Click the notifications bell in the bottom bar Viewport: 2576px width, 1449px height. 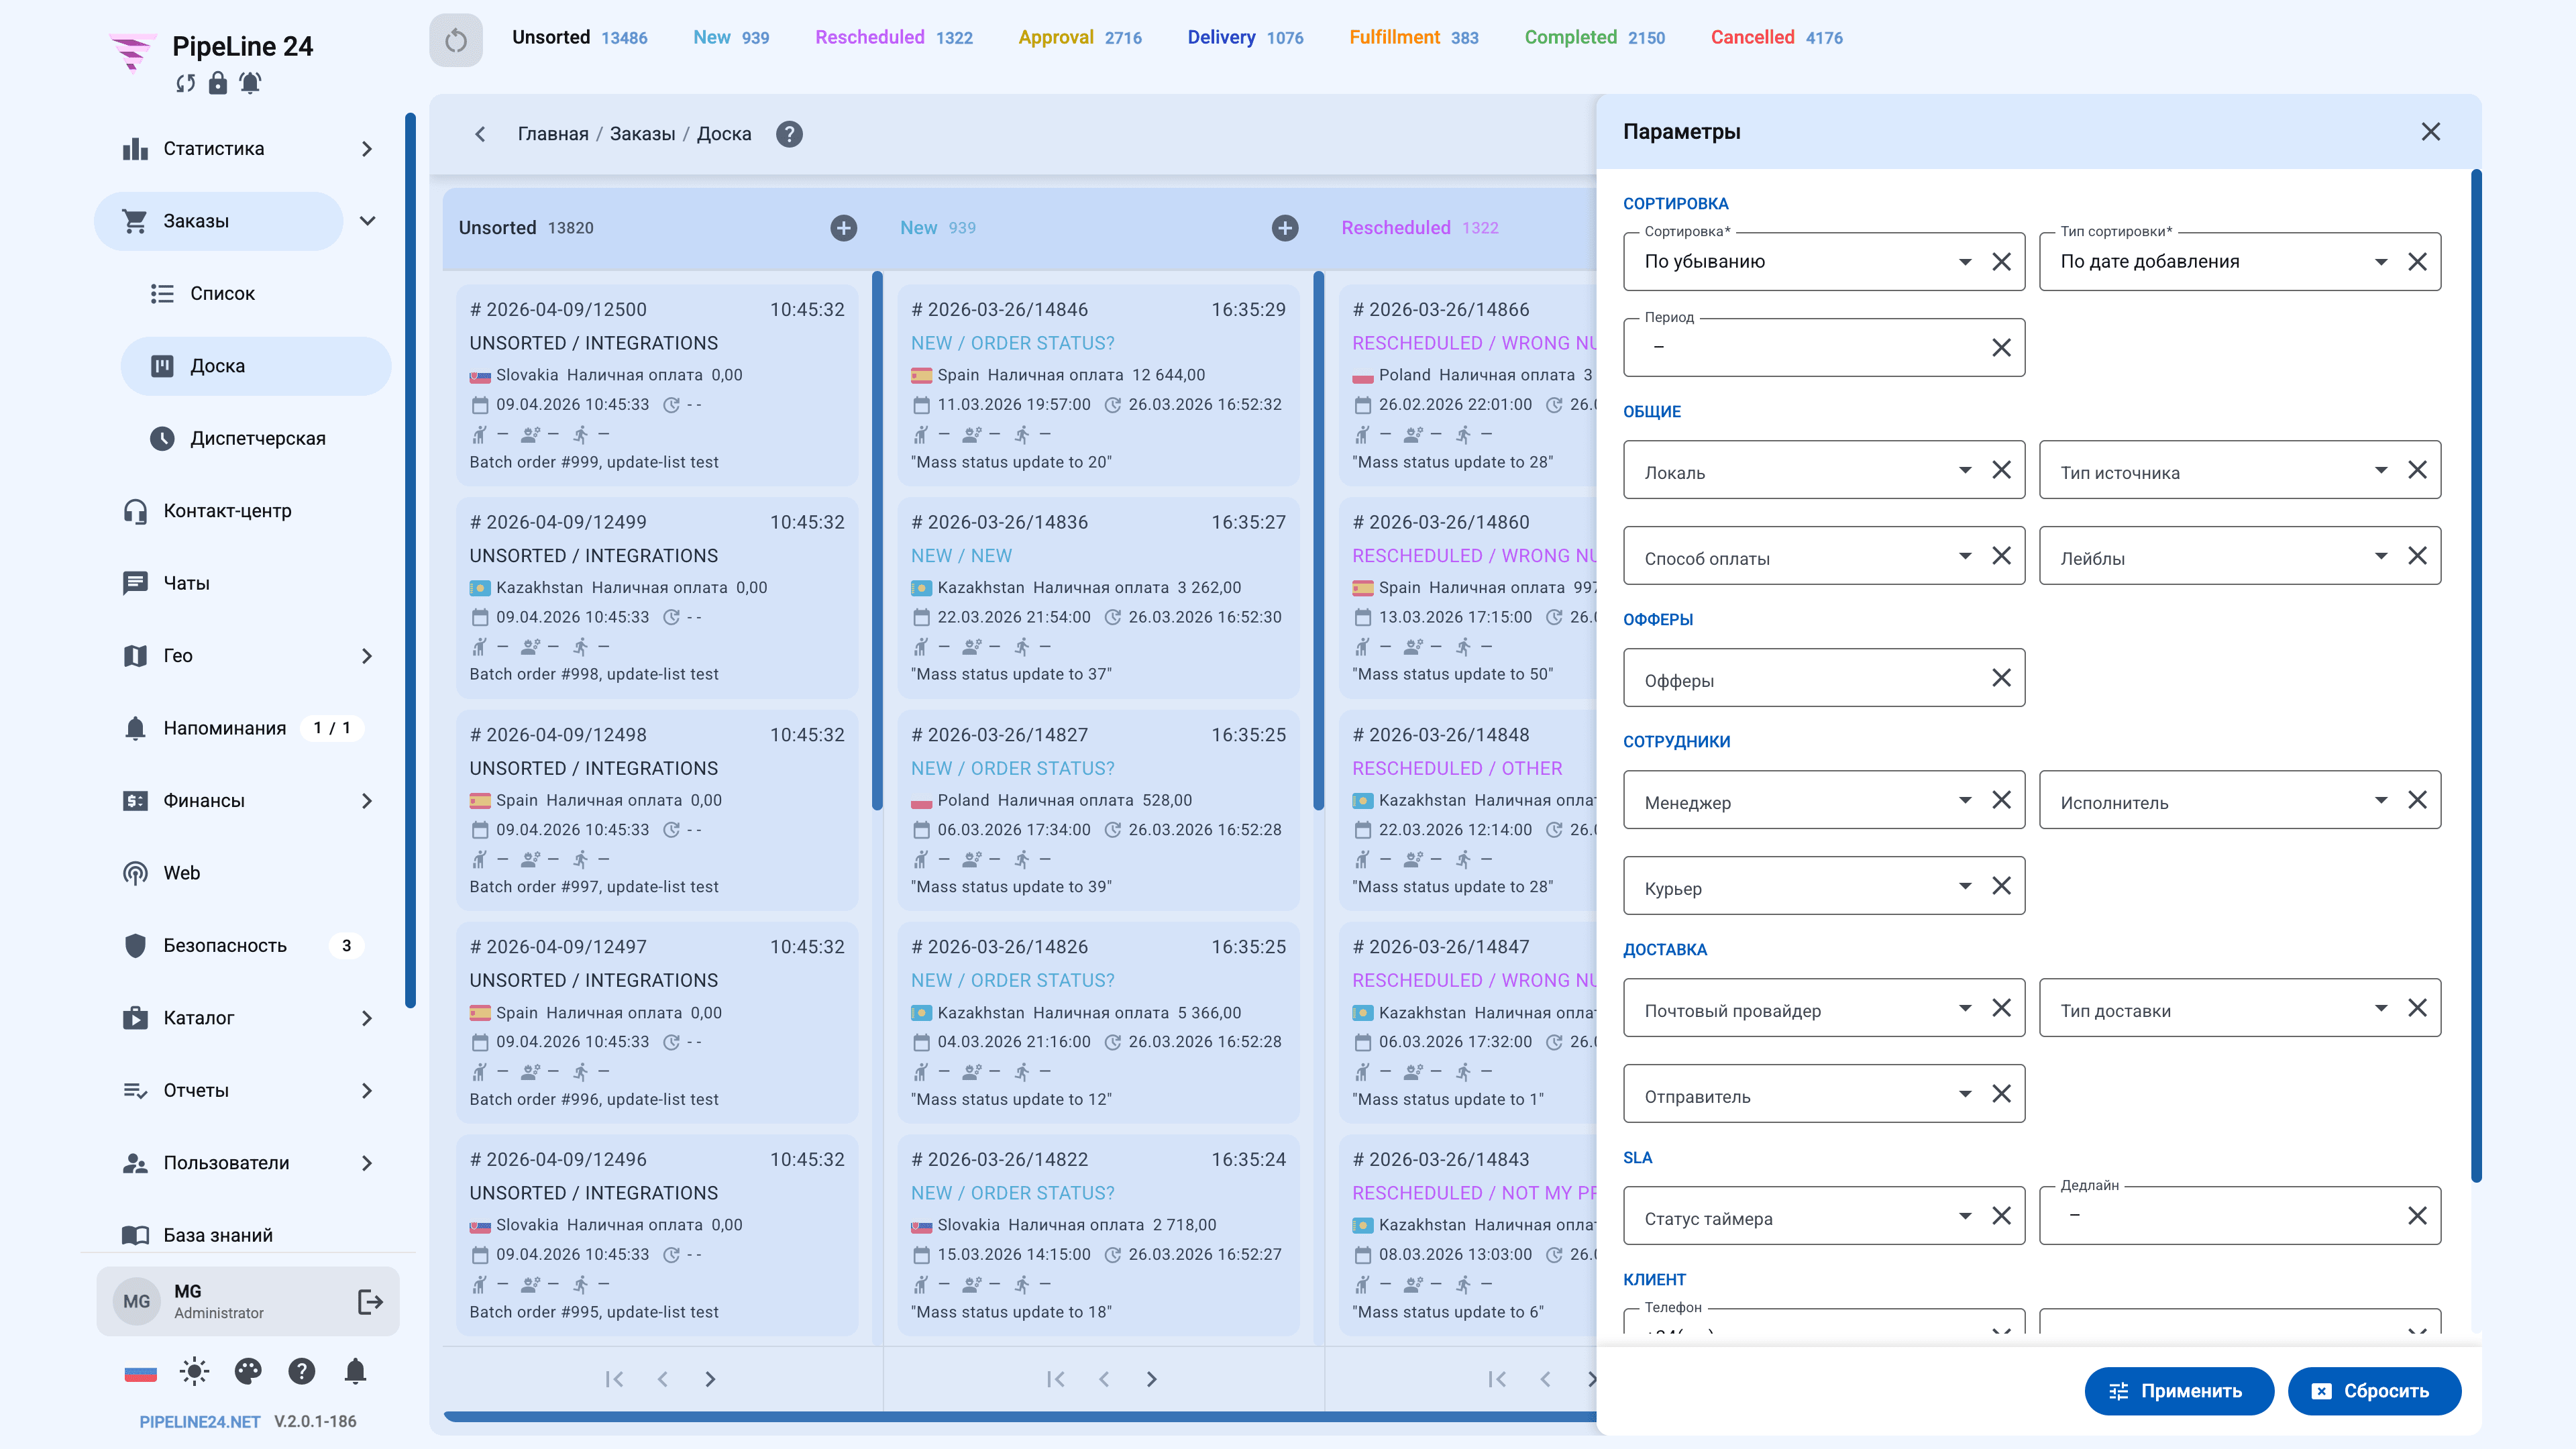pos(355,1371)
